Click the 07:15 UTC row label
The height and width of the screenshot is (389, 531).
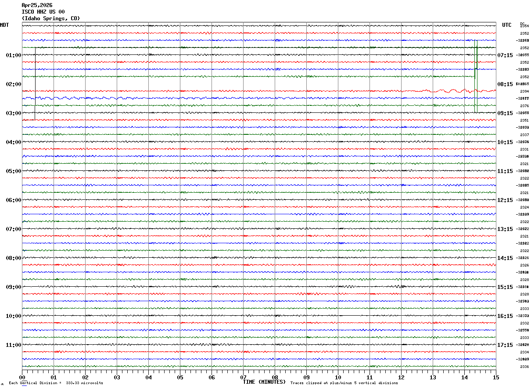[x=505, y=55]
